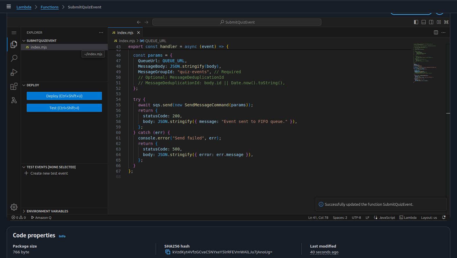
Task: Switch to the index.mjs editor tab
Action: pos(125,33)
